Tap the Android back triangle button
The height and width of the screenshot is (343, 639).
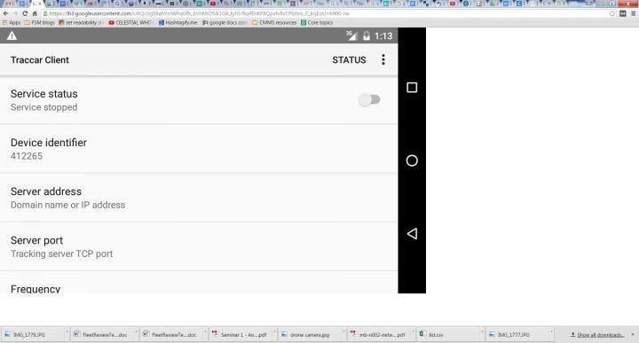pyautogui.click(x=412, y=234)
